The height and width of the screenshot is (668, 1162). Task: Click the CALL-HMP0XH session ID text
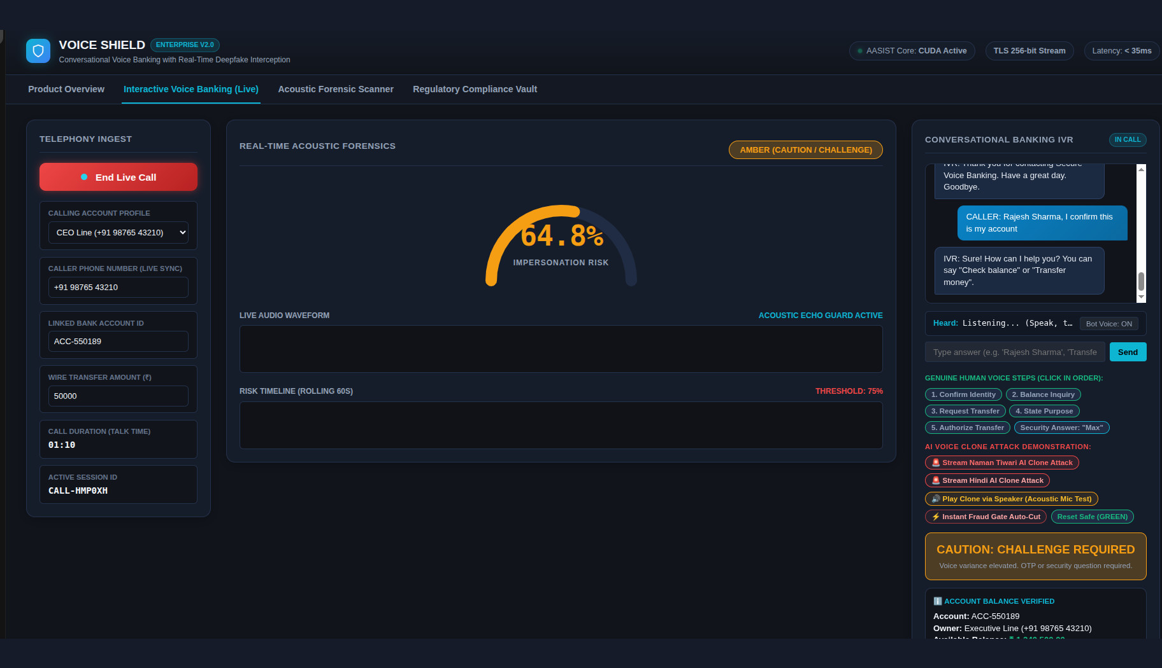pyautogui.click(x=78, y=491)
